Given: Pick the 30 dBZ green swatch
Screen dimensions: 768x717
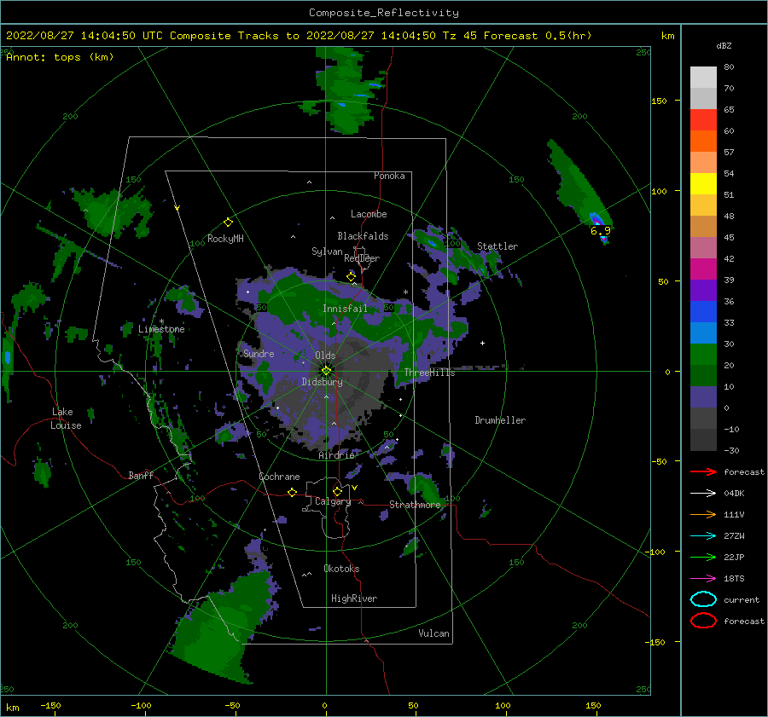Looking at the screenshot, I should (x=703, y=355).
